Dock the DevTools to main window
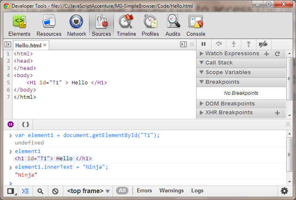This screenshot has width=296, height=200. (11, 191)
